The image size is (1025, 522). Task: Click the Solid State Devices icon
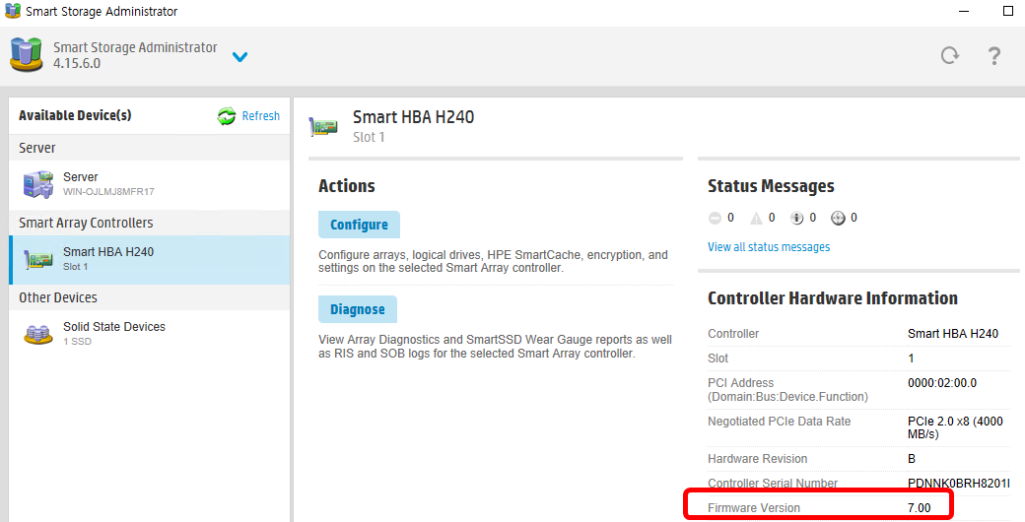37,334
